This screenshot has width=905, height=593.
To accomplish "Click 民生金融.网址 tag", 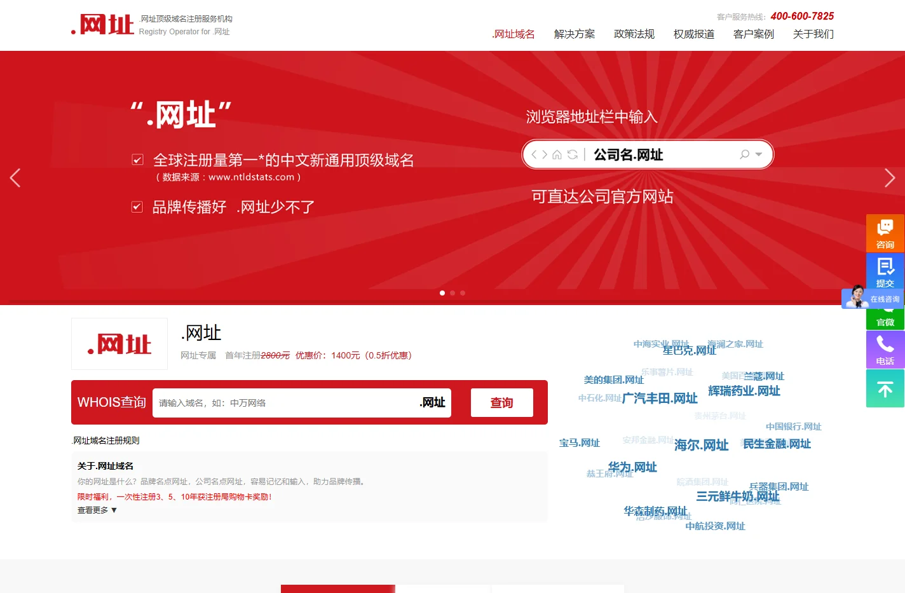I will [777, 444].
